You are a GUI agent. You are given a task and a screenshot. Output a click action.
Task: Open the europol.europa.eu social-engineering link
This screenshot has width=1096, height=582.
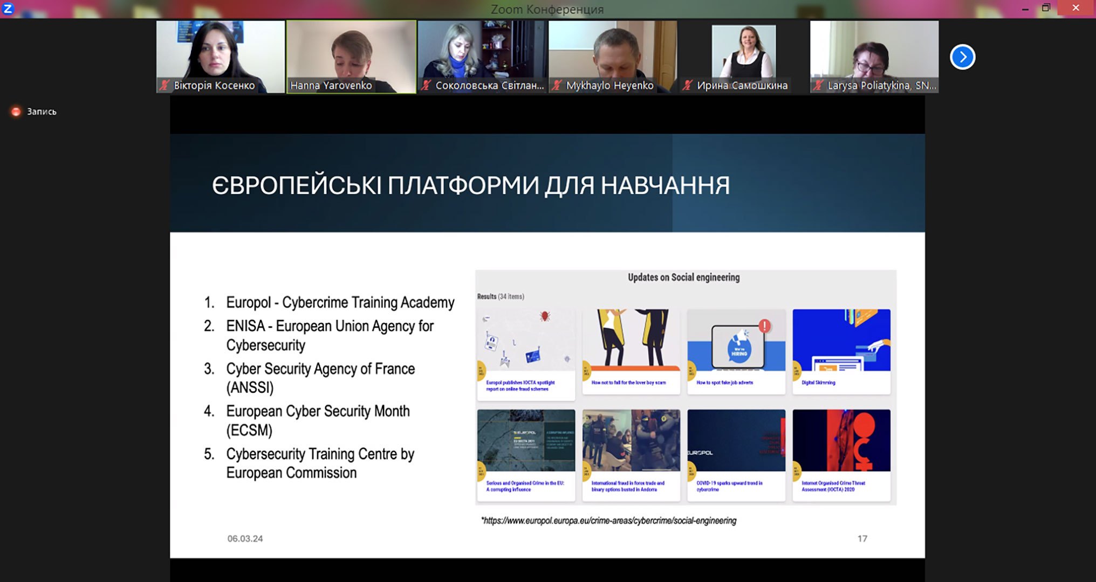610,521
